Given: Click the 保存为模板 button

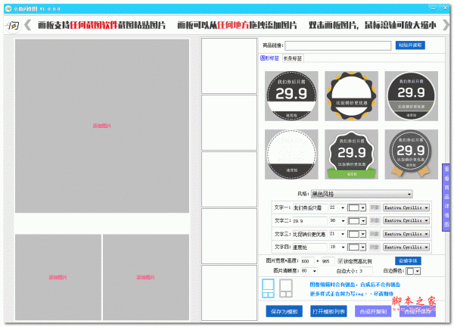Looking at the screenshot, I should [284, 311].
